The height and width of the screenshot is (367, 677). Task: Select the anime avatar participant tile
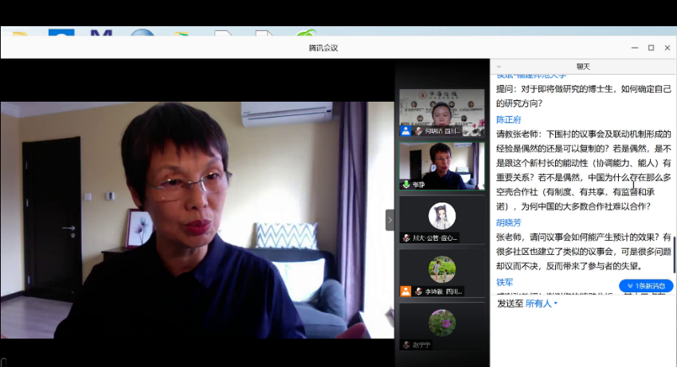tap(441, 216)
